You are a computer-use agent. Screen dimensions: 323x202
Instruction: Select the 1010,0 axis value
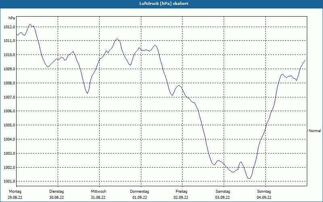pos(9,55)
